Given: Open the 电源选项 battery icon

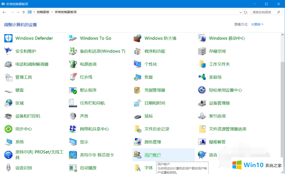Looking at the screenshot, I should click(73, 64).
